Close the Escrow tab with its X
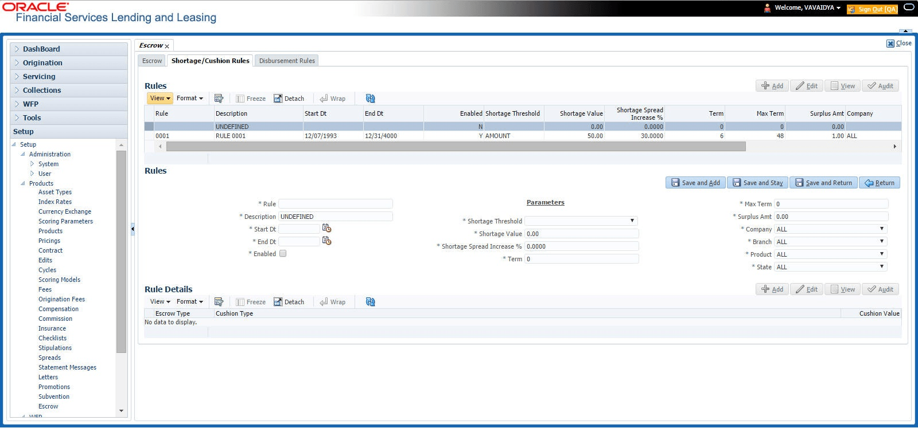The width and height of the screenshot is (918, 428). tap(167, 46)
